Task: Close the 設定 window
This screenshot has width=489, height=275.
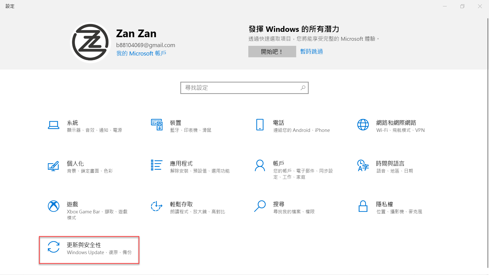Action: (x=480, y=6)
